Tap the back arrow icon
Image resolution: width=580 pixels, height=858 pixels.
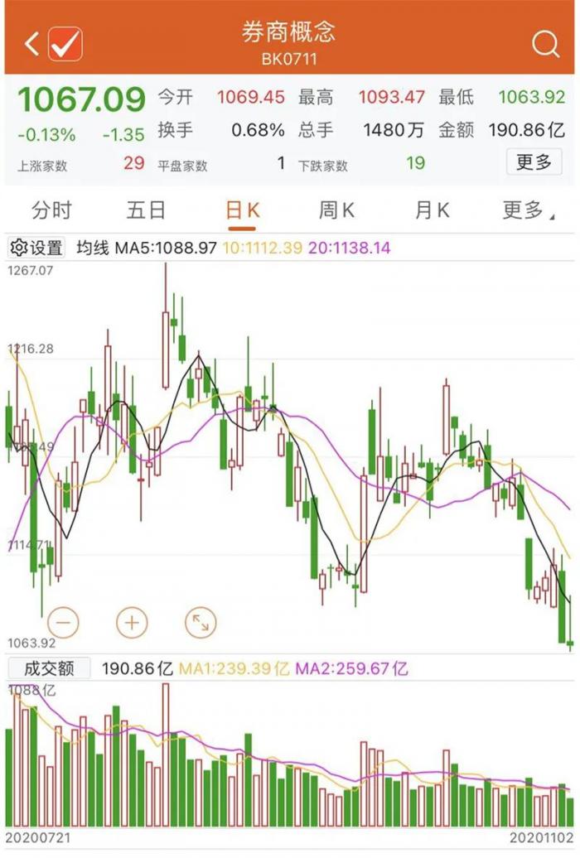pyautogui.click(x=32, y=43)
